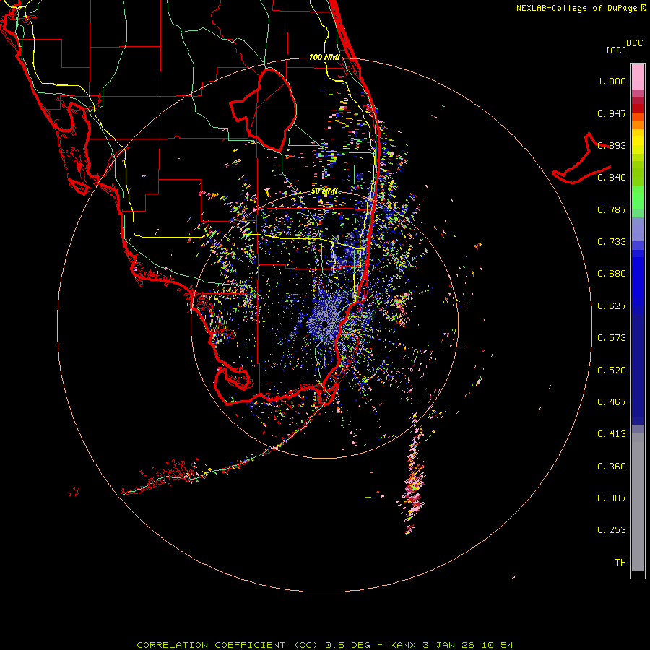This screenshot has width=650, height=650.
Task: Click the 0.413 legend value
Action: [612, 434]
